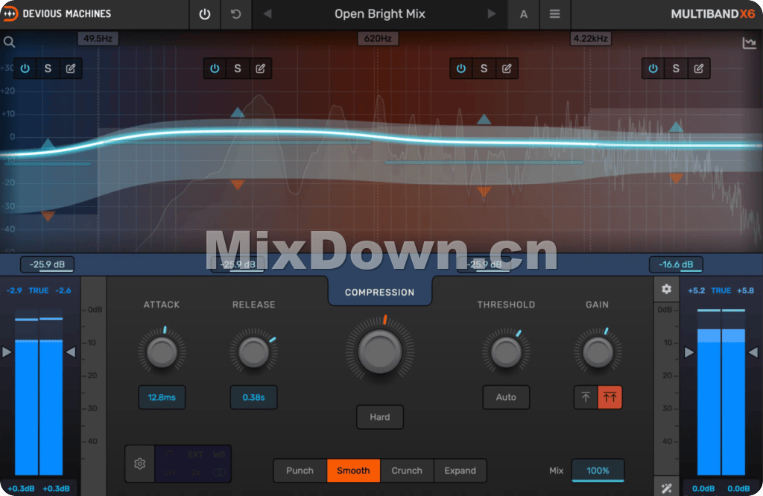Toggle the spectrum analyzer graph icon
The width and height of the screenshot is (763, 496).
750,43
